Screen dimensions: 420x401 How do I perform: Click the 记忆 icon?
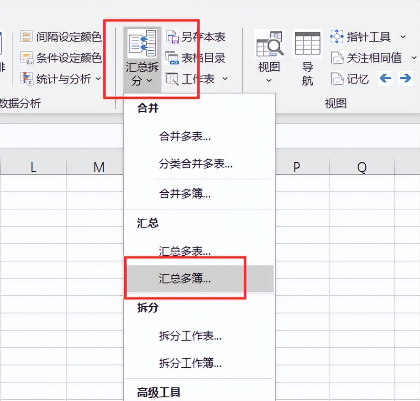(337, 79)
